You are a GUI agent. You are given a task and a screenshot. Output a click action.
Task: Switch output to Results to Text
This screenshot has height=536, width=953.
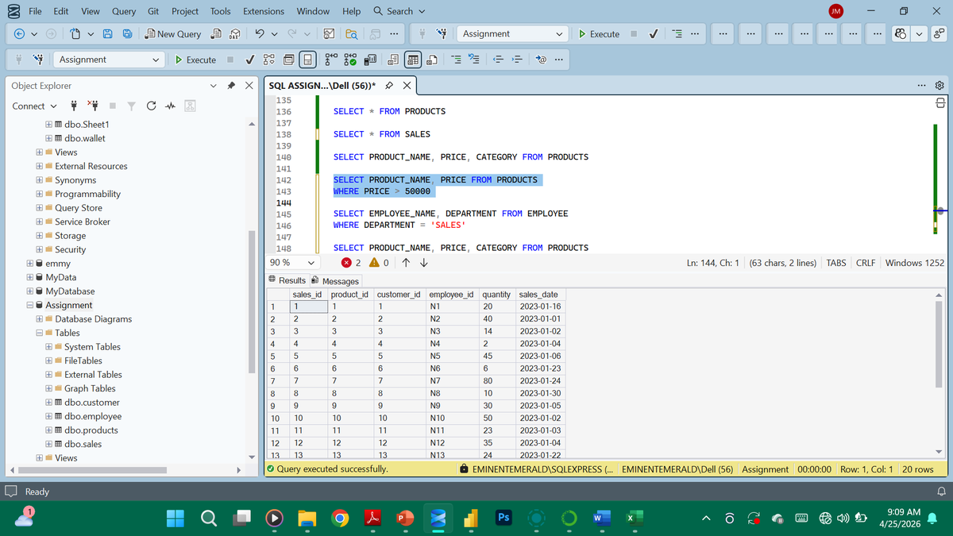click(393, 60)
